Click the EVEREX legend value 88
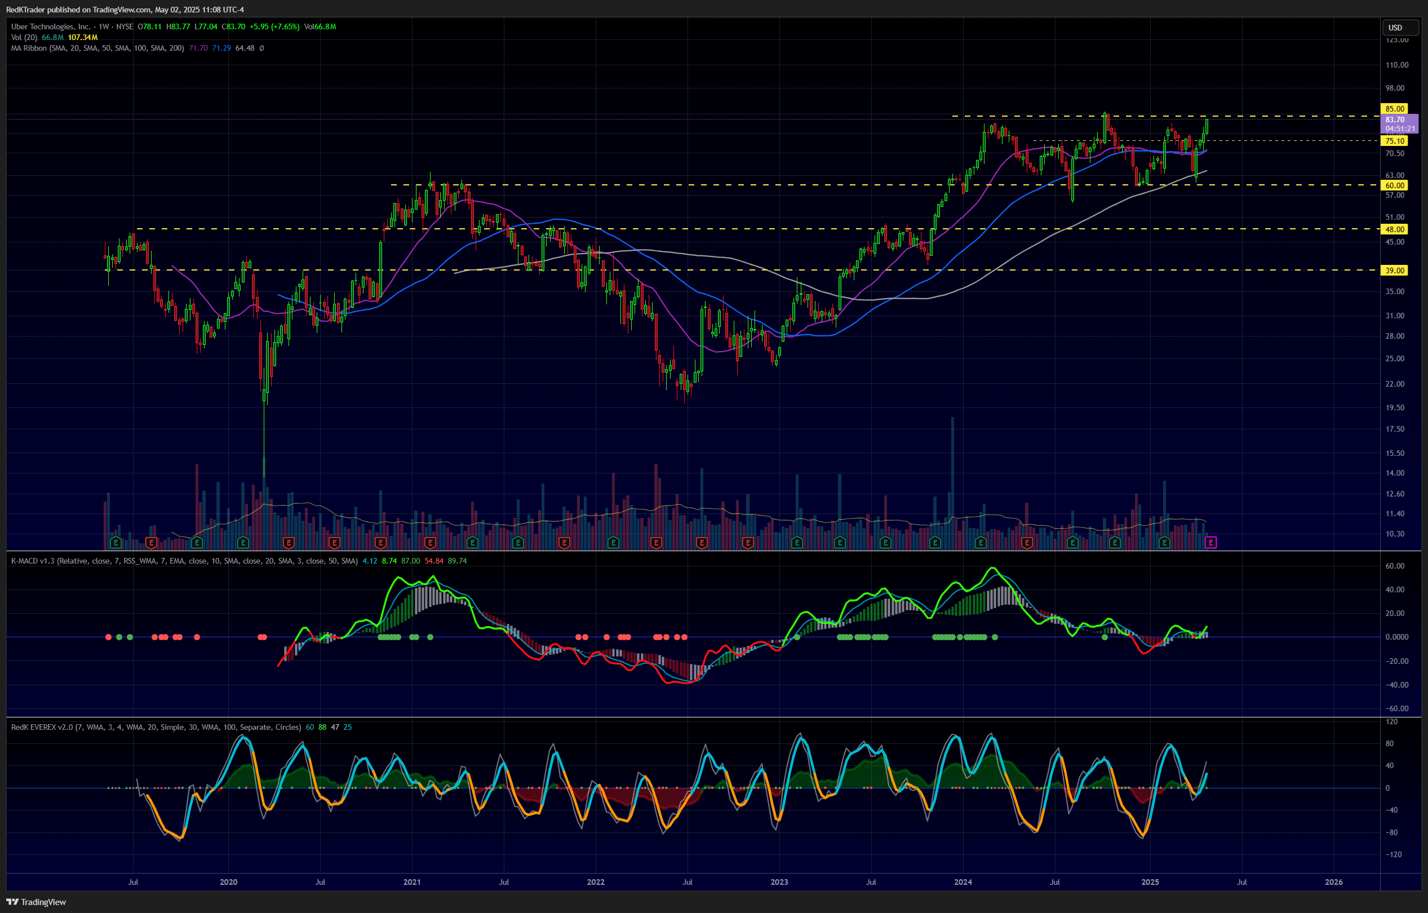1428x913 pixels. pos(322,726)
